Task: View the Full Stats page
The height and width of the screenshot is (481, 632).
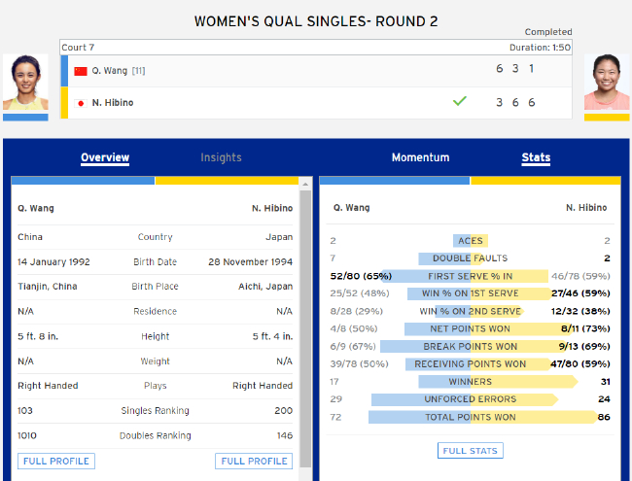Action: (471, 451)
